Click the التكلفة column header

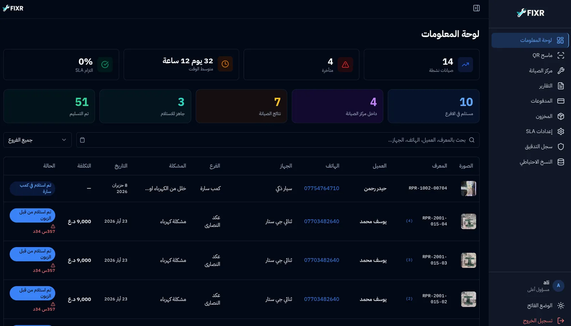tap(84, 166)
